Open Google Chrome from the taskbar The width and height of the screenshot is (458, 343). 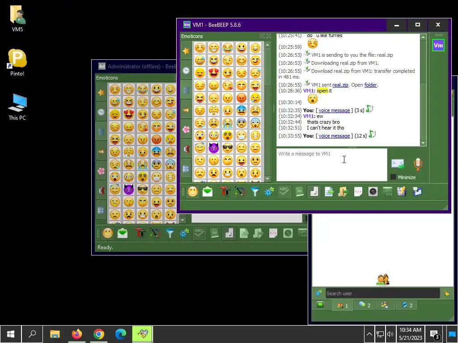point(99,334)
